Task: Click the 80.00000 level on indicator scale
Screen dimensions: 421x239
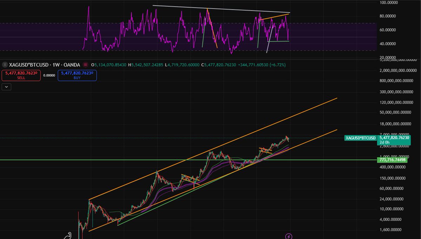Action: (388, 16)
